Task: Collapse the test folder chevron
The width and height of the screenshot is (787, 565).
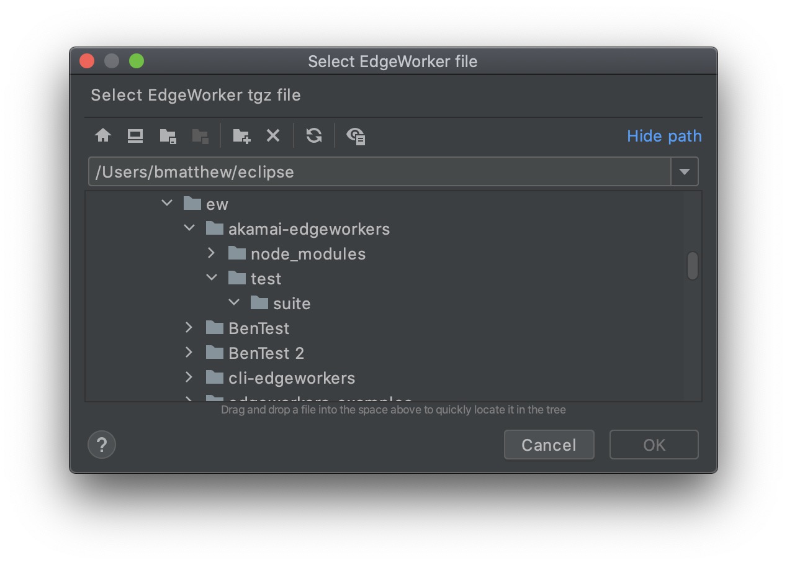Action: point(212,278)
